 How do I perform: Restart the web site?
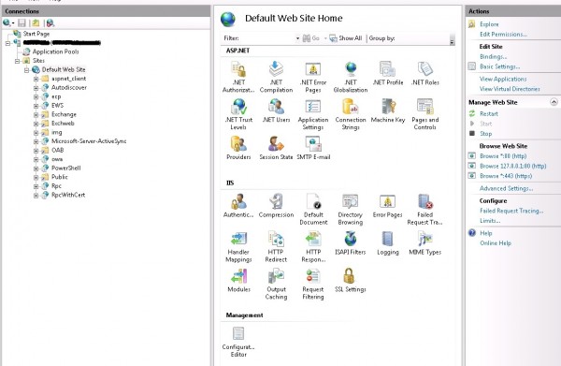(489, 113)
